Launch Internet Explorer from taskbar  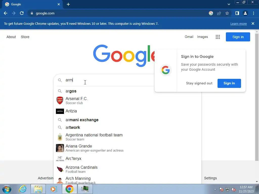coord(23,189)
